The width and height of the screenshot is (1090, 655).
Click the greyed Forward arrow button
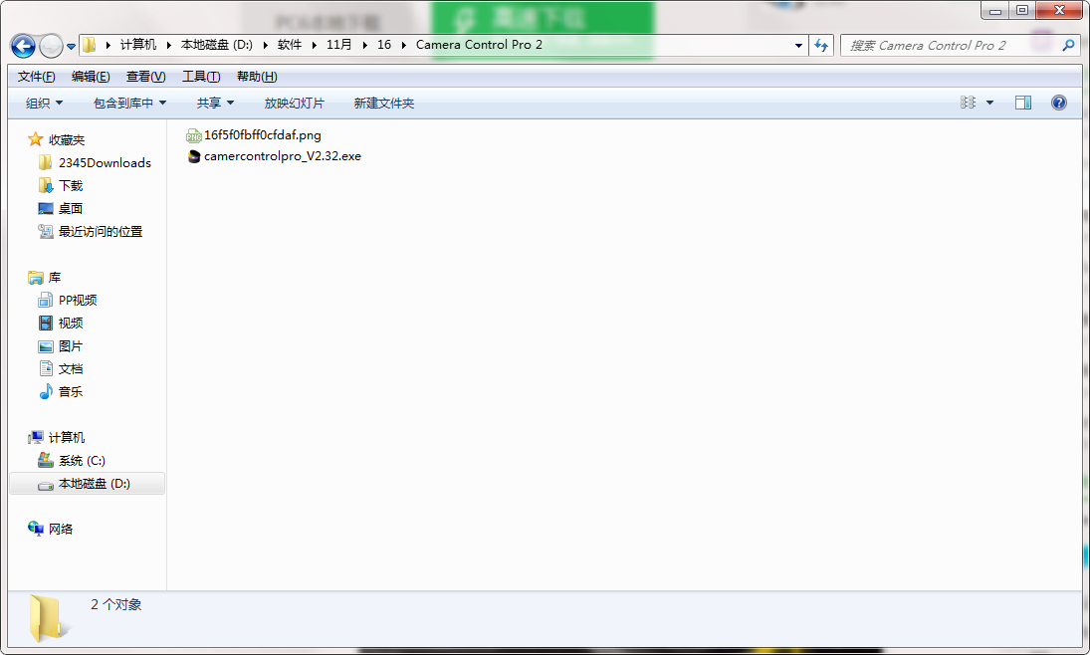click(51, 46)
